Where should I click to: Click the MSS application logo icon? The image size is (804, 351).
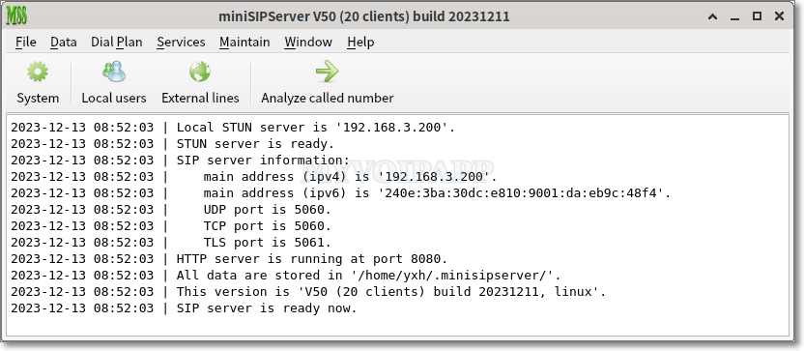point(16,16)
